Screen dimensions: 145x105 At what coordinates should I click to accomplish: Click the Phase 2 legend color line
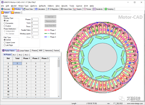click(x=47, y=34)
